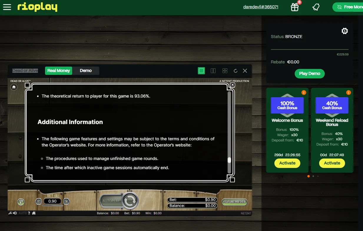Activate the Welcome Bonus

(287, 163)
